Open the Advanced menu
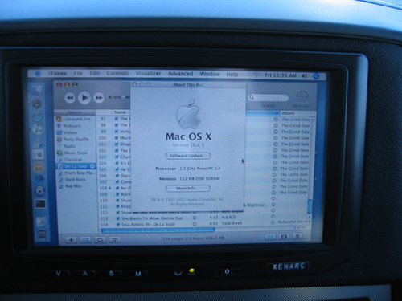The image size is (402, 301). [x=180, y=74]
